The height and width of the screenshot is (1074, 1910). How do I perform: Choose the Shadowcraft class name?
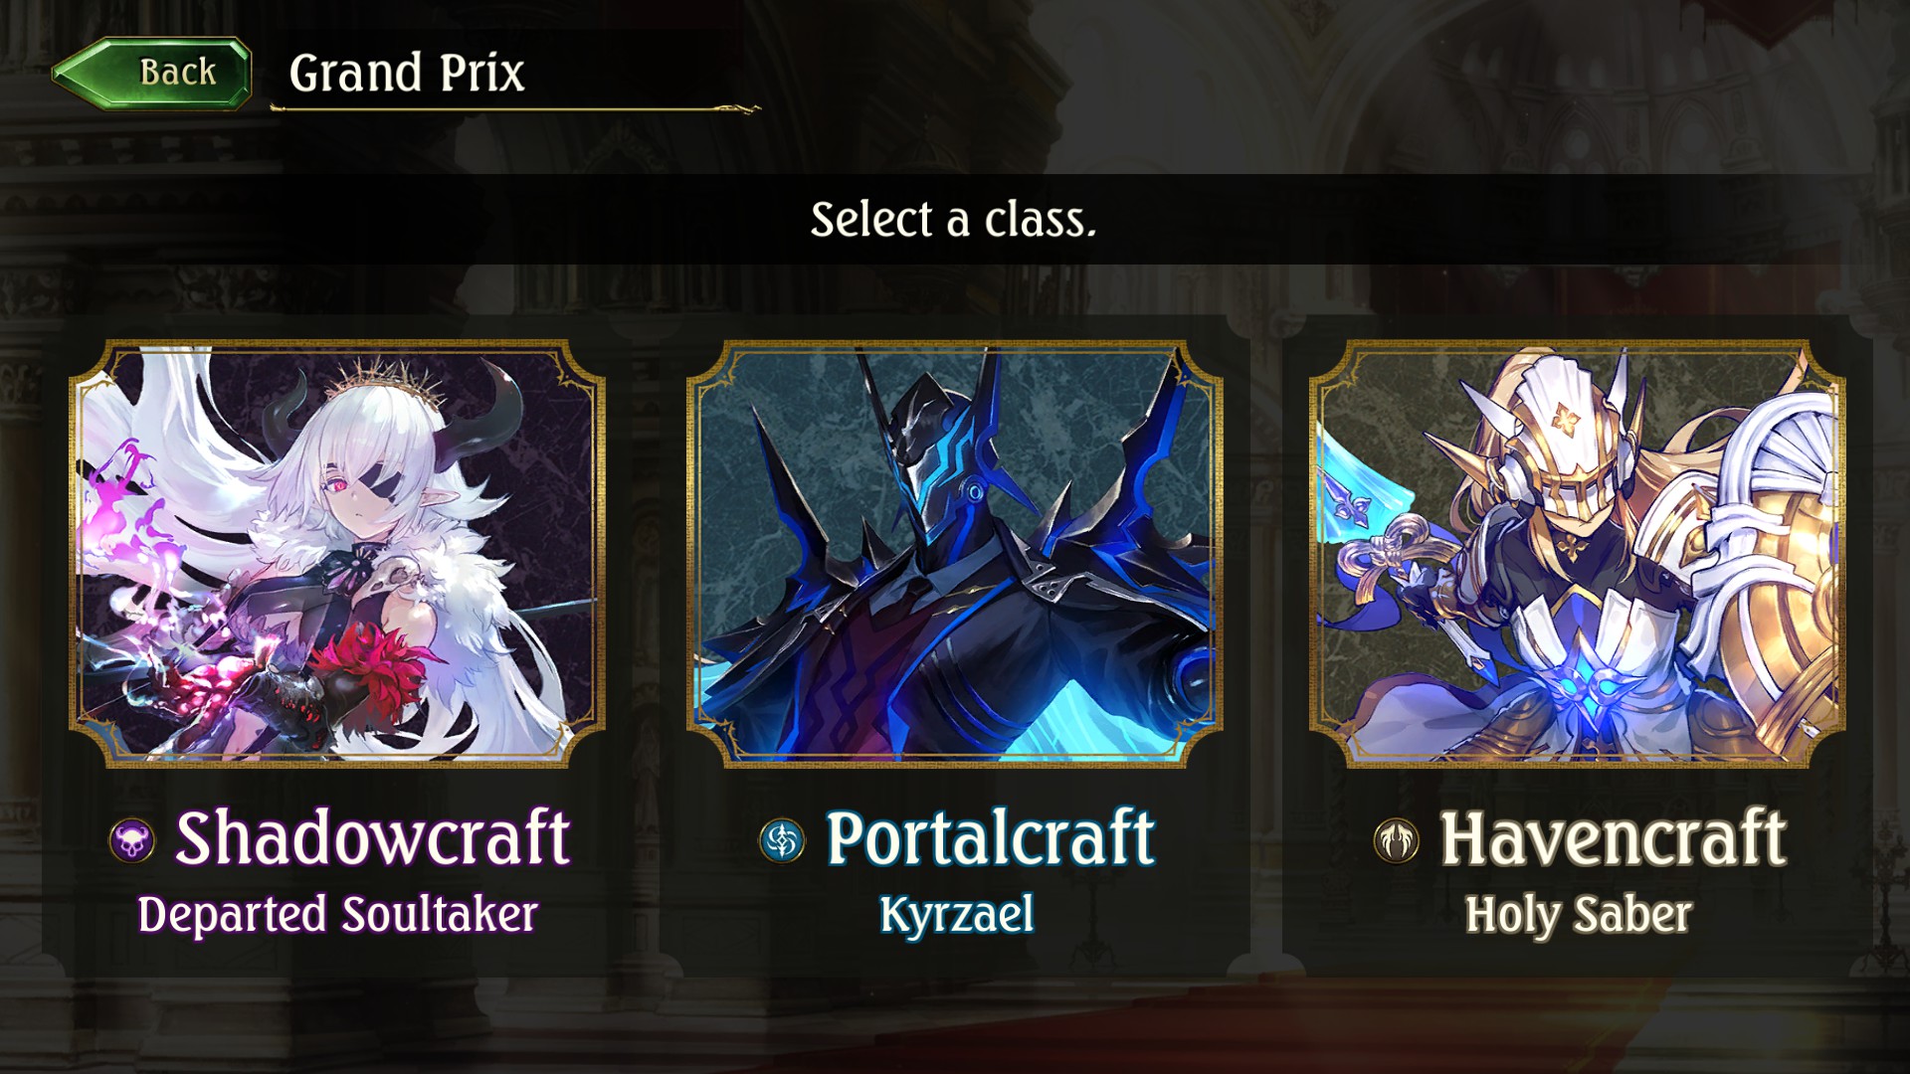click(372, 838)
